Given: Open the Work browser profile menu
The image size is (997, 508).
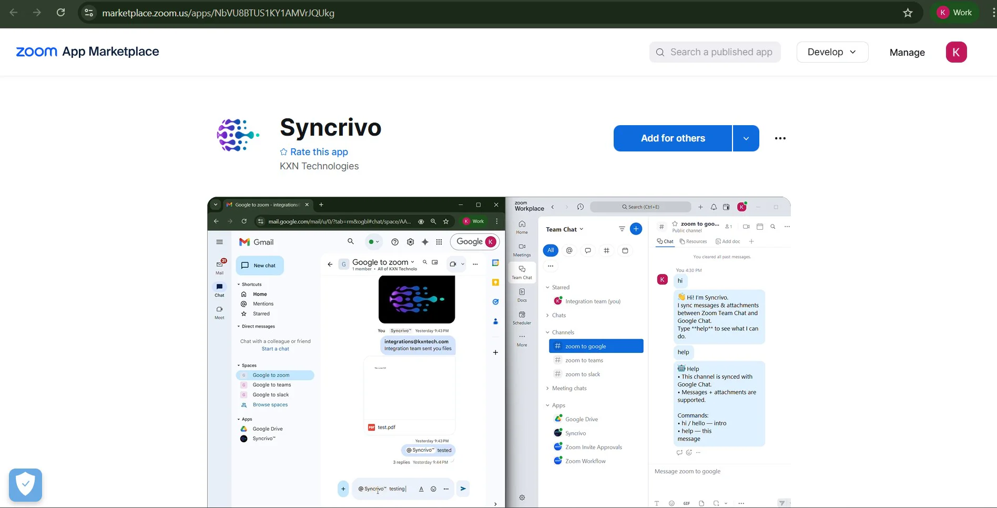Looking at the screenshot, I should [x=955, y=13].
